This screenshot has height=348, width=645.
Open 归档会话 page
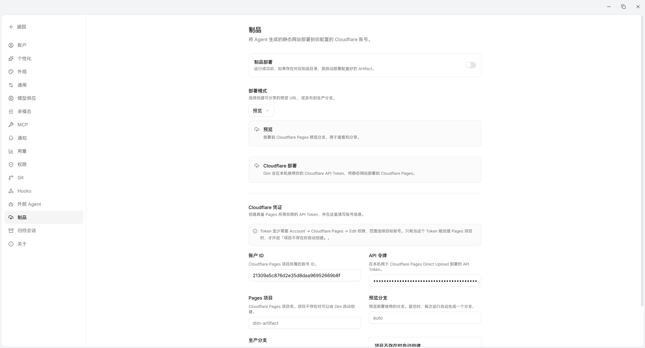[x=44, y=230]
